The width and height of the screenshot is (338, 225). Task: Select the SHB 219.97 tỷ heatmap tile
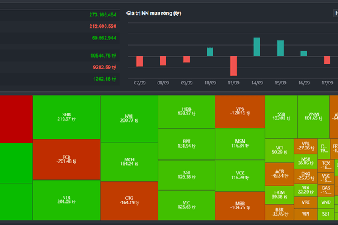click(x=66, y=117)
